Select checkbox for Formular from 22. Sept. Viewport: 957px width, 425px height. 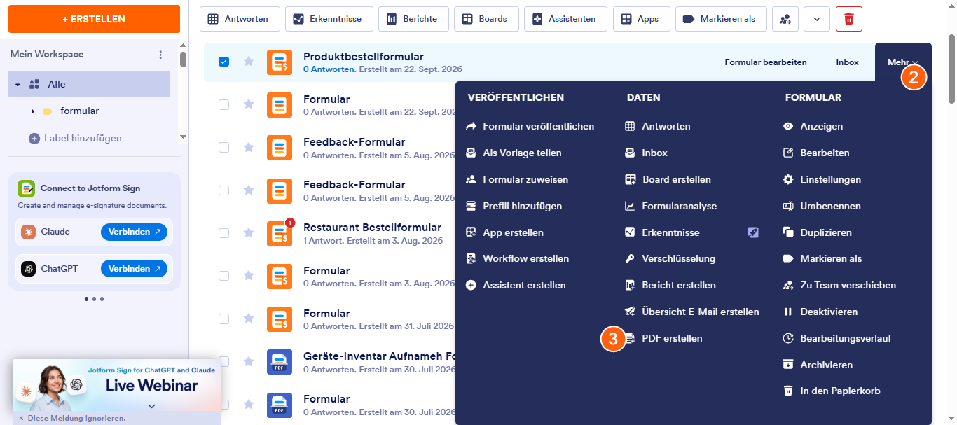pos(224,104)
